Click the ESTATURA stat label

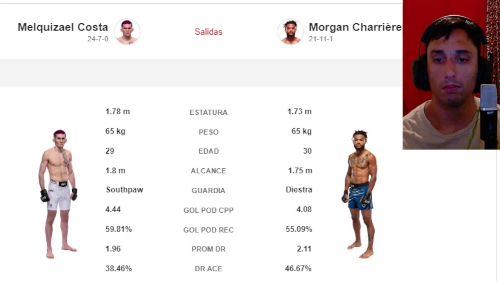pyautogui.click(x=209, y=112)
